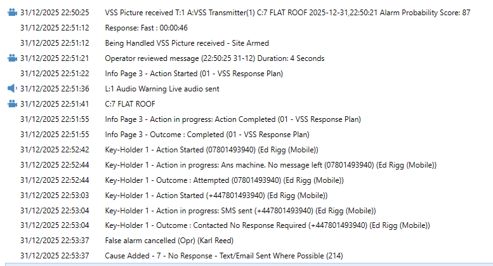Select the 'False alarm cancelled (Opr)' entry
The width and height of the screenshot is (493, 266).
click(169, 240)
